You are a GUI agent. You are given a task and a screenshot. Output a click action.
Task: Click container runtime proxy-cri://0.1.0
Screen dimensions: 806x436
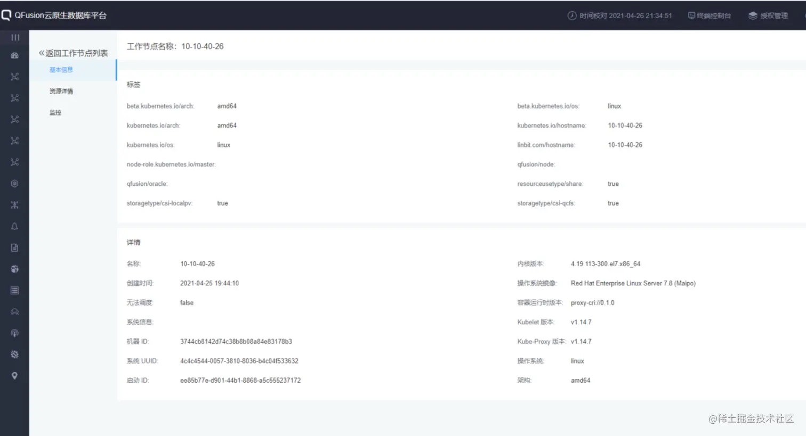pyautogui.click(x=592, y=302)
